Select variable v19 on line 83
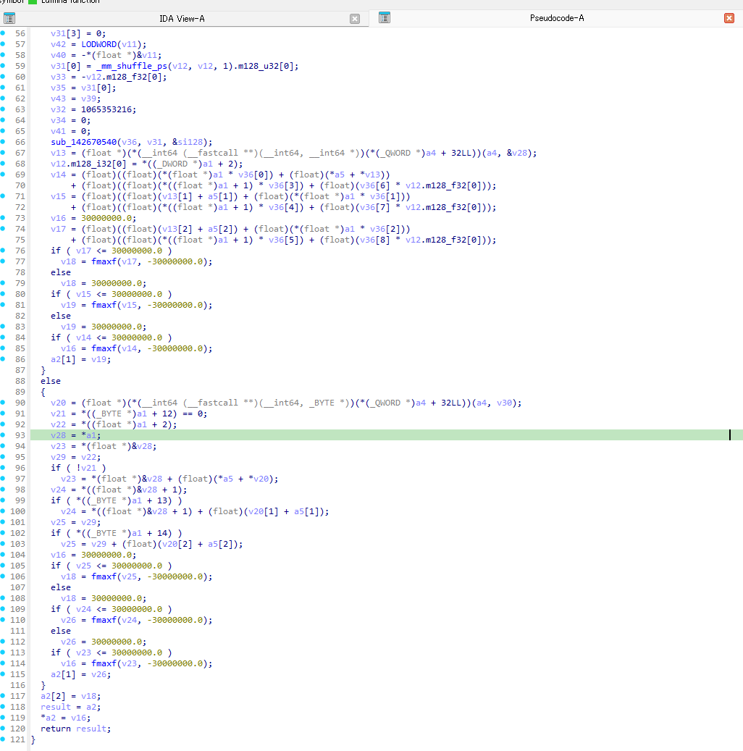The image size is (743, 751). click(x=69, y=327)
